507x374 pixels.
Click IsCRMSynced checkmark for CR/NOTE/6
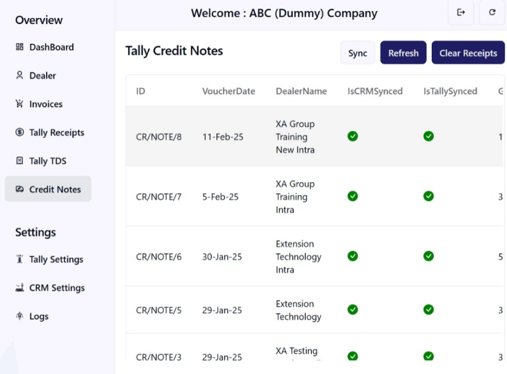point(352,256)
